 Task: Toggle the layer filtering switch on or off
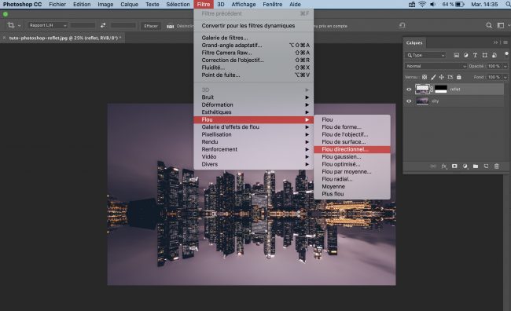506,54
